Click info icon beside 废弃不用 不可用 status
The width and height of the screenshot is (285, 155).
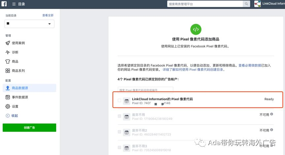271,114
